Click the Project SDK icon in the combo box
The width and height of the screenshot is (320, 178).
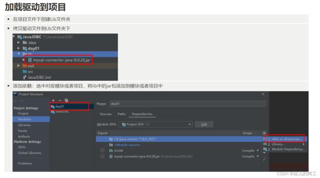click(x=124, y=125)
